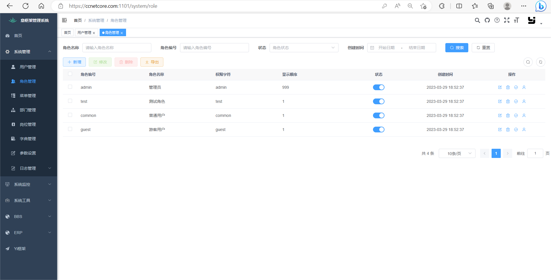Click the delete trash icon on test row

pos(508,101)
